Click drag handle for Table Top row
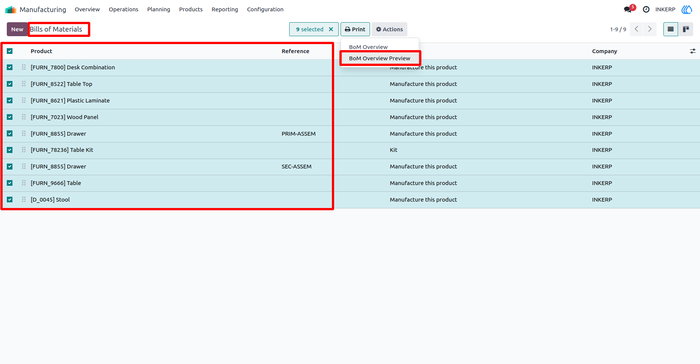The width and height of the screenshot is (700, 364). pyautogui.click(x=24, y=84)
